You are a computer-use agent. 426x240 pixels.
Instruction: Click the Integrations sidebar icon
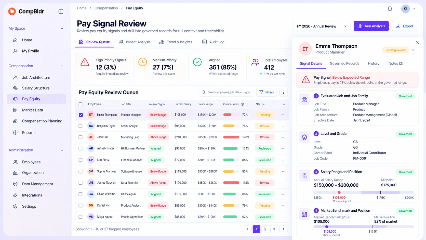tap(15, 195)
